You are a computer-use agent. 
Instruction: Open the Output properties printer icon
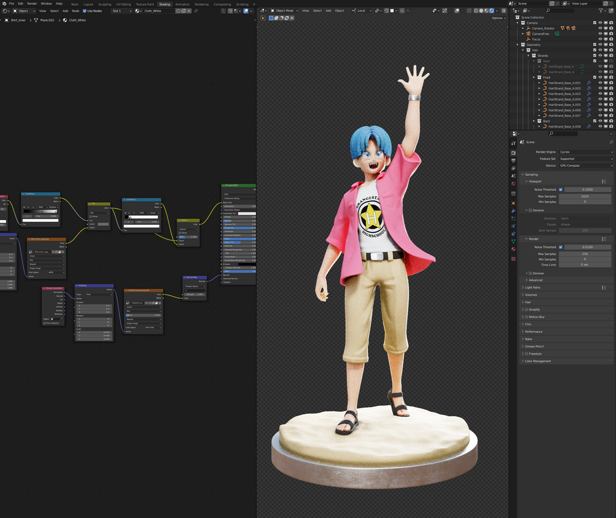coord(514,161)
